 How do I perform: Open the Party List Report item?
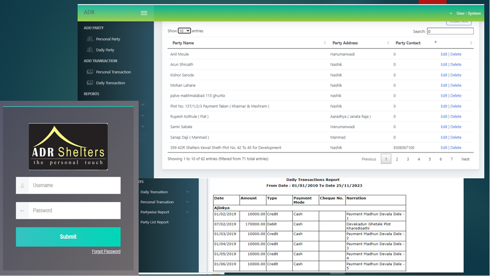[x=154, y=222]
